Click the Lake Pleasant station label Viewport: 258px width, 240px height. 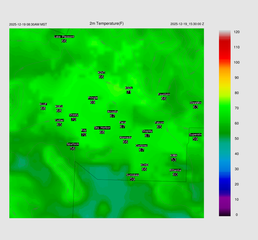coord(64,37)
